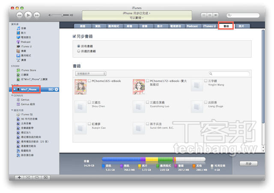Open 應用程式 apps library in sidebar
Image resolution: width=274 pixels, height=193 pixels.
point(24,56)
